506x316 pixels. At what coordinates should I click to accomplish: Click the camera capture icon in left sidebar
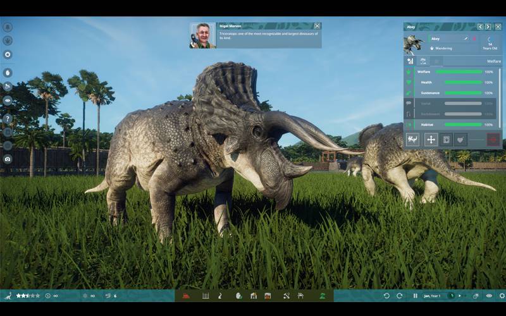pyautogui.click(x=8, y=159)
